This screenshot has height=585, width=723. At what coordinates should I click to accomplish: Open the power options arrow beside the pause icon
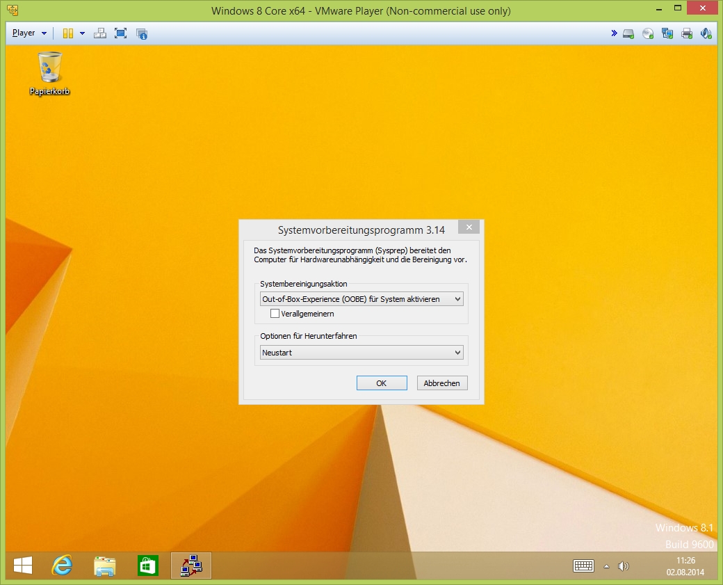[82, 33]
